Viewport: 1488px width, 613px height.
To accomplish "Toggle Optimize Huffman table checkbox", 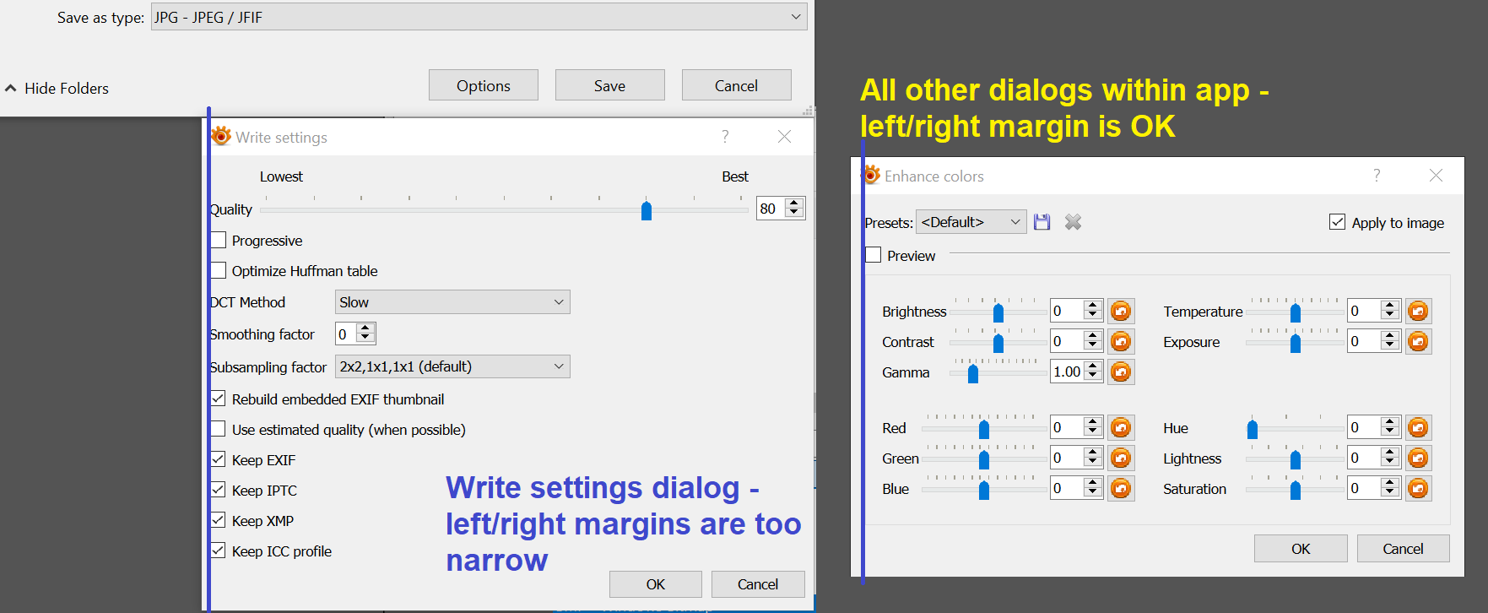I will [219, 271].
